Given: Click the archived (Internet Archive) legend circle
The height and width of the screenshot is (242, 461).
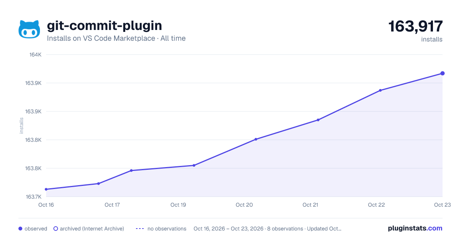Looking at the screenshot, I should click(x=56, y=229).
